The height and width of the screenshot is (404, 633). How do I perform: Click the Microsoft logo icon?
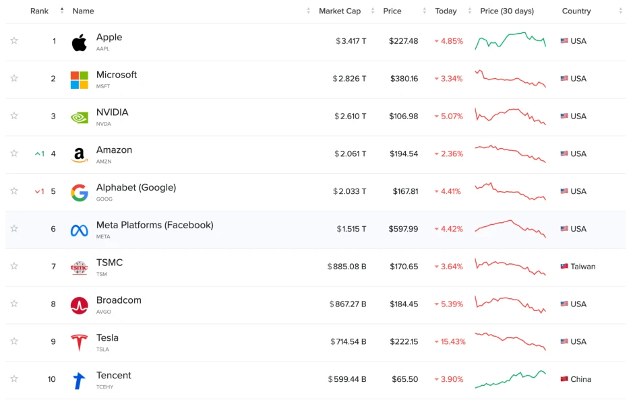pos(79,80)
